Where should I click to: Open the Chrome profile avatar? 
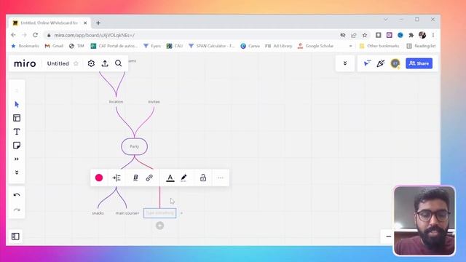tap(422, 35)
